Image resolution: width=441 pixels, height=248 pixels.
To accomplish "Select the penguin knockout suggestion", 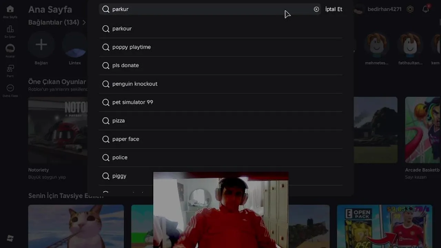I will [220, 84].
